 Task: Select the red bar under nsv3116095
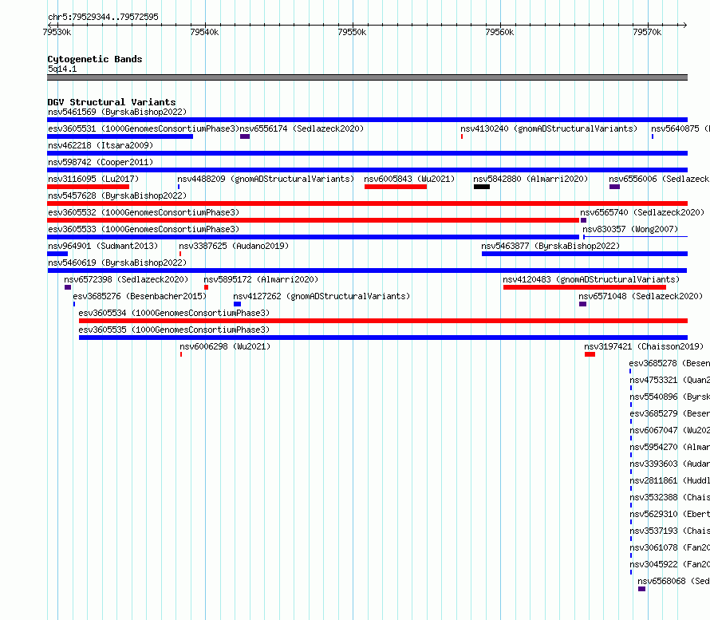click(x=89, y=187)
